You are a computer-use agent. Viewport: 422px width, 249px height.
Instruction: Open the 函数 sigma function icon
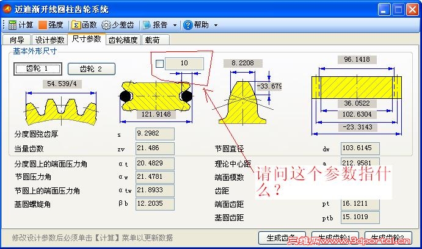click(x=76, y=25)
